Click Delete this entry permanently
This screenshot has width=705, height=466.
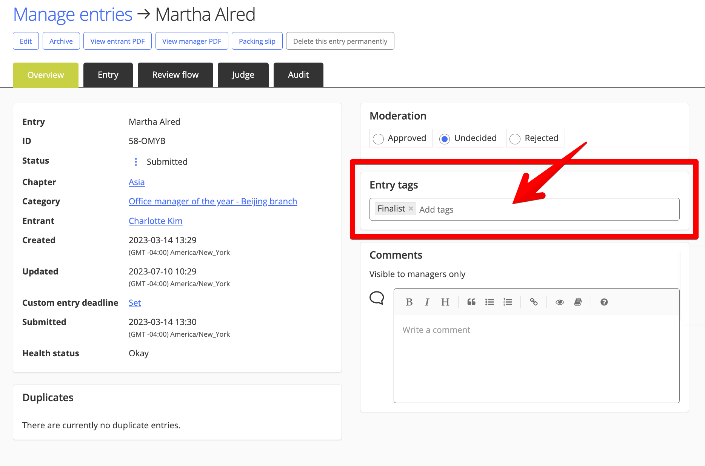pos(340,41)
